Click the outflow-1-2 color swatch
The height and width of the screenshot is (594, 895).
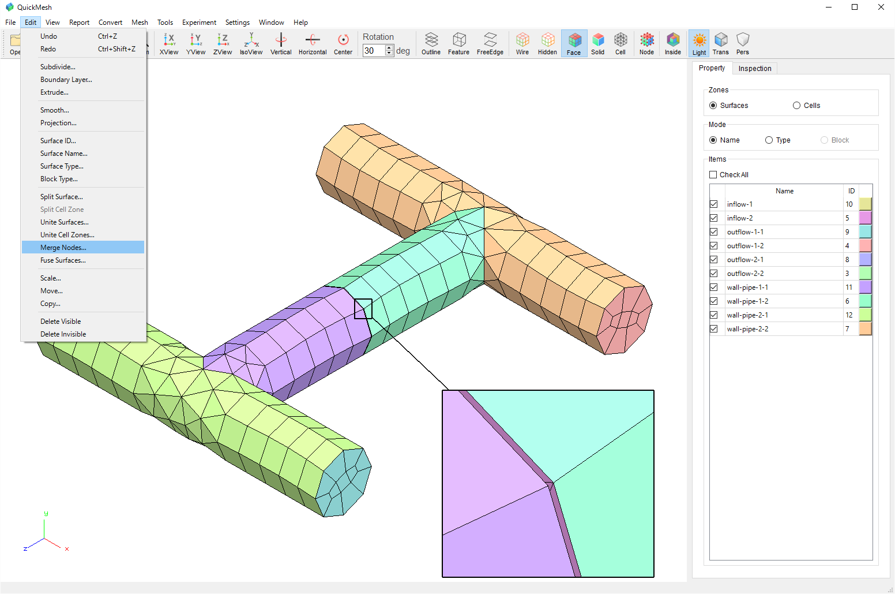pyautogui.click(x=865, y=246)
